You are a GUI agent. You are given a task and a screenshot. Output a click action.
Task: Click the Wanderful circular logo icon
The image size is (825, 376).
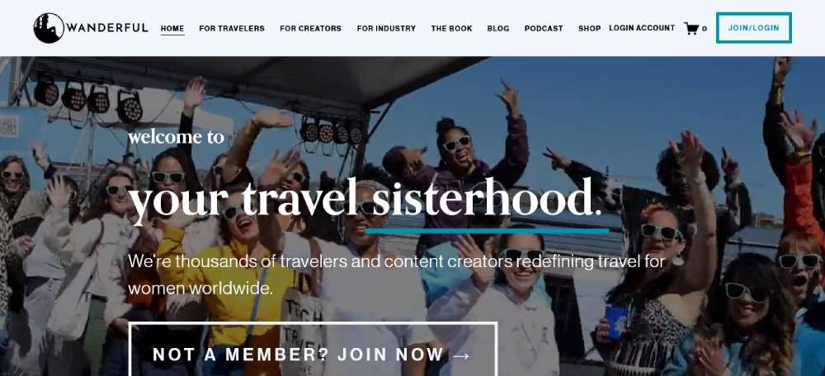[49, 28]
